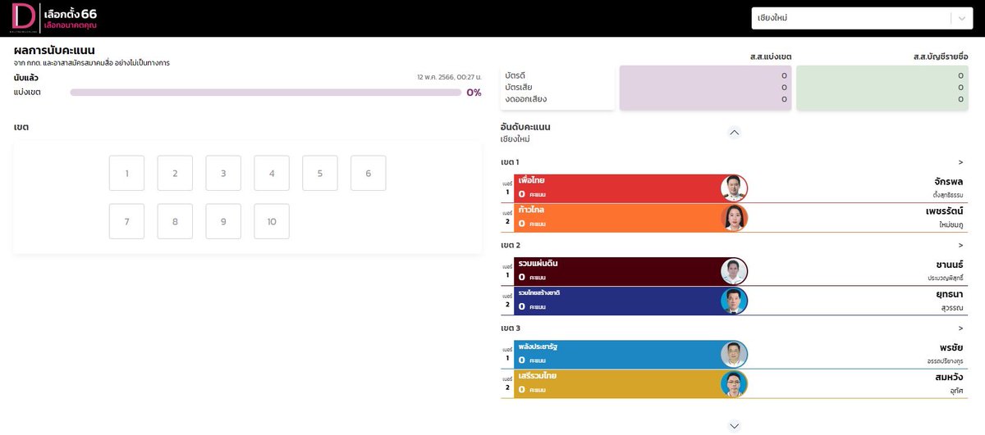Click candidate photo of จักรพล

(734, 188)
